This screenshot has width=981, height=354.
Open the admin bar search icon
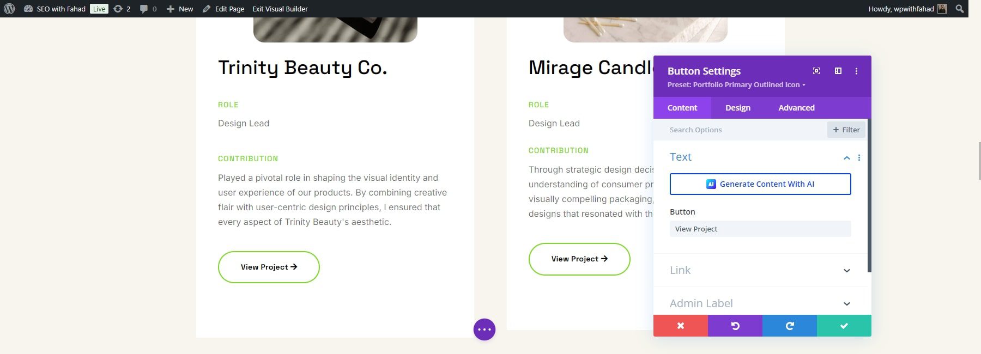(x=960, y=9)
